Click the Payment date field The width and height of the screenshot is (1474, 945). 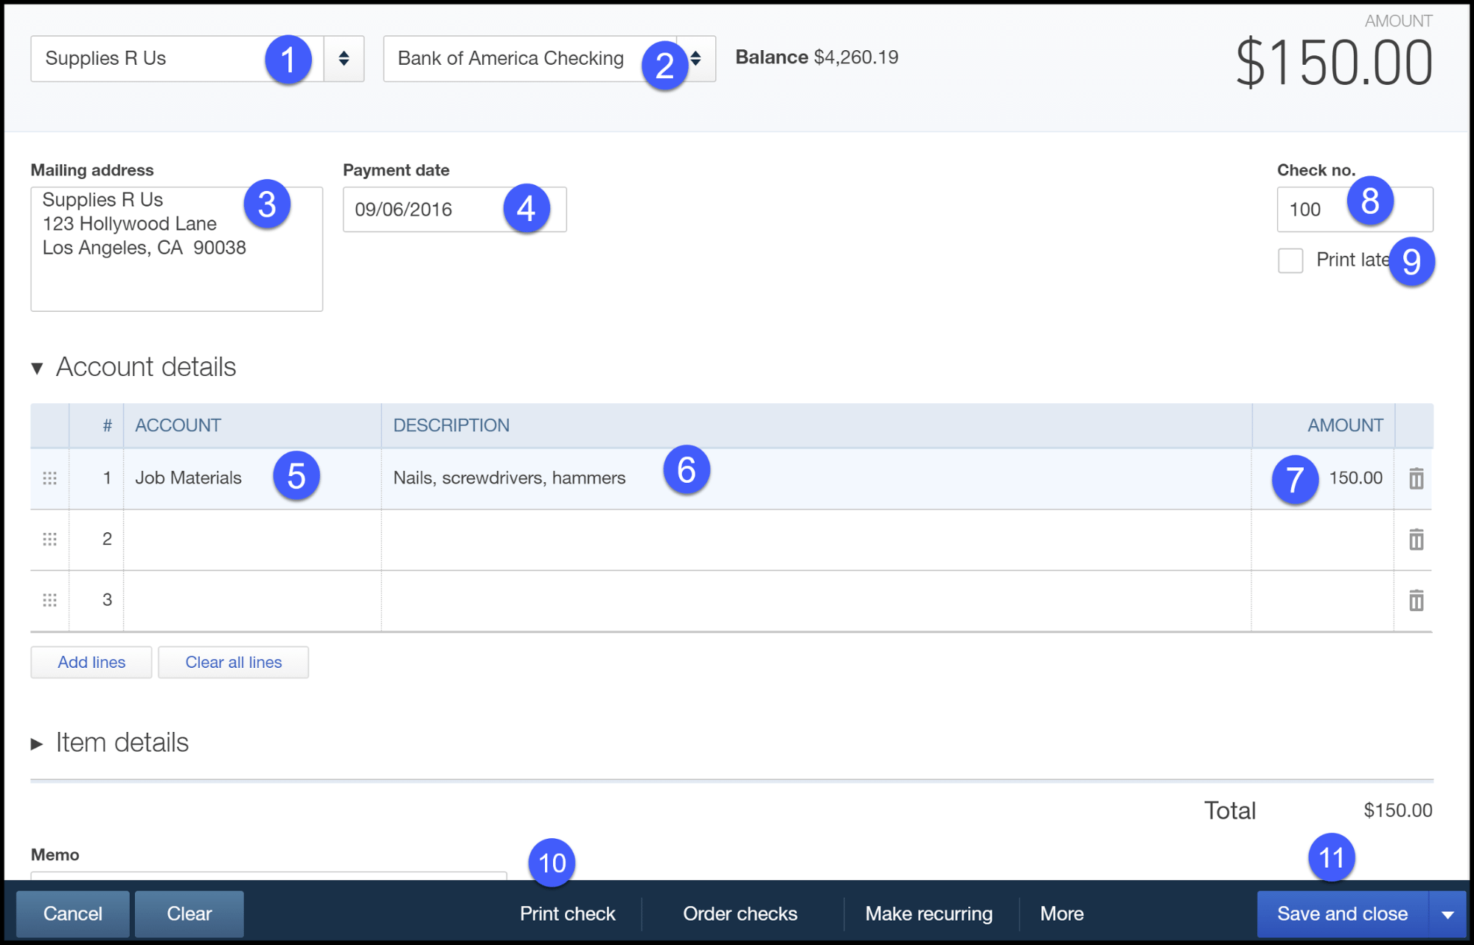[x=454, y=209]
